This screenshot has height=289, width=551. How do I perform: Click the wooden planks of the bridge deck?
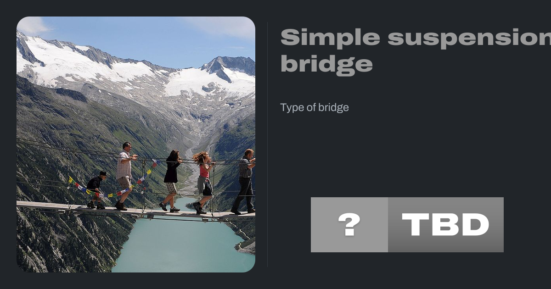(x=133, y=211)
